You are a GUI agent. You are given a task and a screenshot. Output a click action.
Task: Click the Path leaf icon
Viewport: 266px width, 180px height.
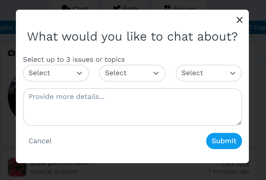[117, 7]
